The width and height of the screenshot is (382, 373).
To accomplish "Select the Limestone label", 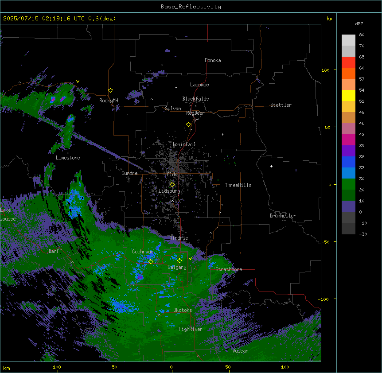I will click(x=68, y=158).
